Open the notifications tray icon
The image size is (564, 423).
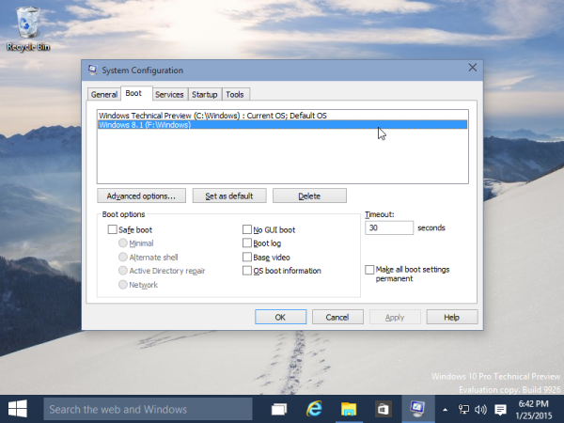tap(500, 409)
